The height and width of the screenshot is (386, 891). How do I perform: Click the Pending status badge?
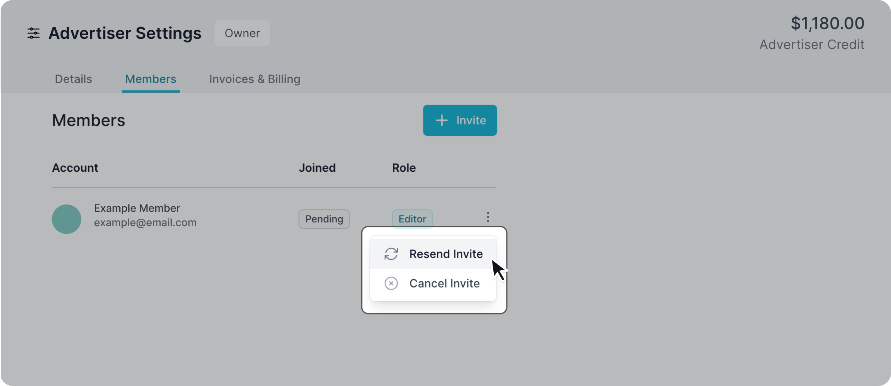pyautogui.click(x=324, y=219)
